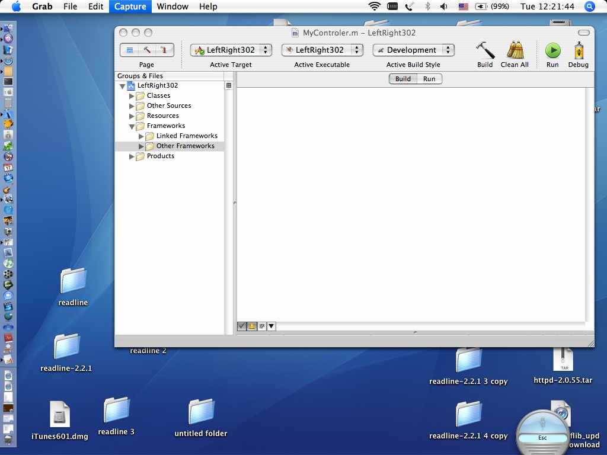
Task: Expand the Products group
Action: 132,156
